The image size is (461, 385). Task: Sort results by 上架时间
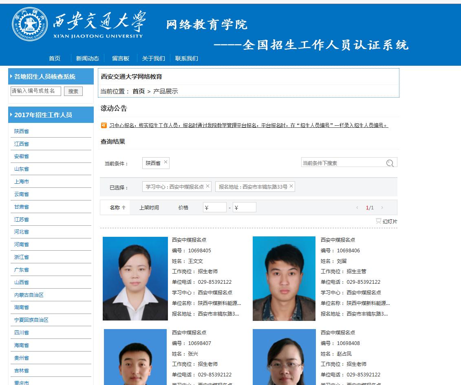pyautogui.click(x=149, y=207)
